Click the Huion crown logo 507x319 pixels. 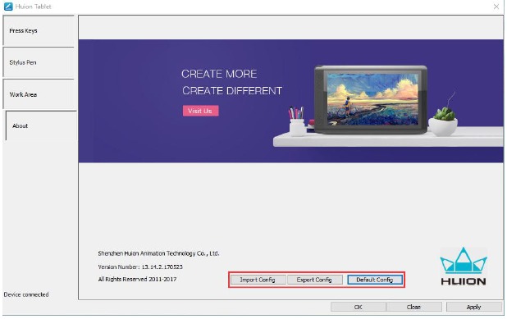pyautogui.click(x=464, y=267)
